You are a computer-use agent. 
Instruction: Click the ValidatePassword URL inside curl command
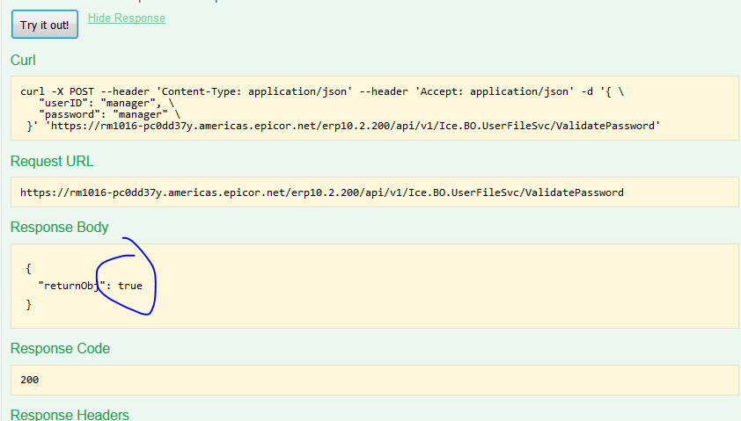[353, 126]
